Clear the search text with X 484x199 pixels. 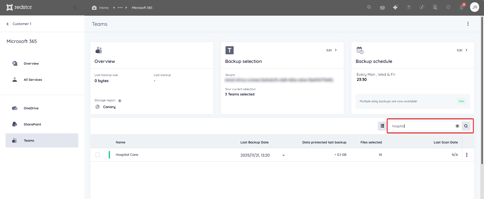pos(457,126)
